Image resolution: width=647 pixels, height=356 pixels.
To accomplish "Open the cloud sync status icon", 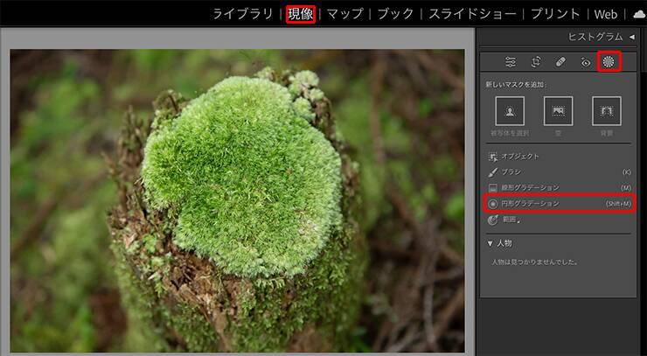I will click(639, 14).
